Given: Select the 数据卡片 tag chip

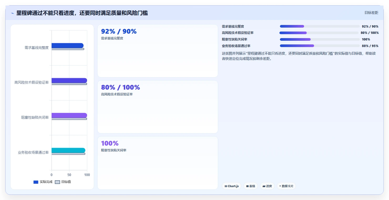Looking at the screenshot, I should pyautogui.click(x=286, y=186).
